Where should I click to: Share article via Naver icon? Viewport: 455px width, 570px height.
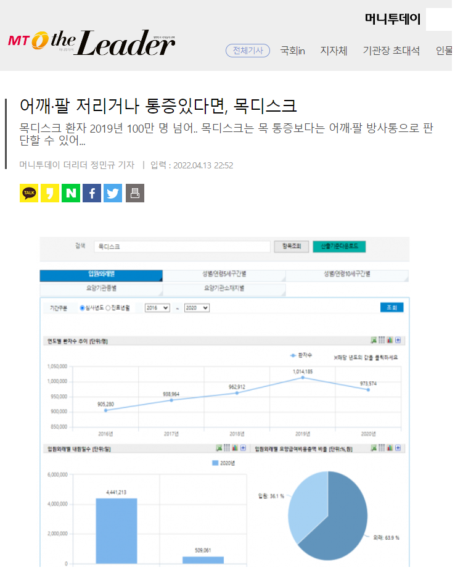71,193
